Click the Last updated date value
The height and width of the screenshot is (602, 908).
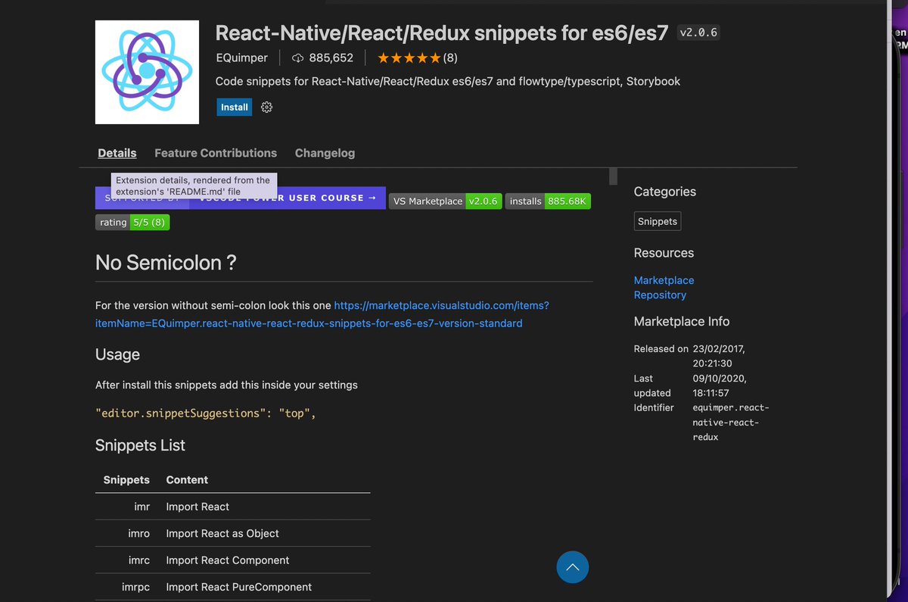720,385
